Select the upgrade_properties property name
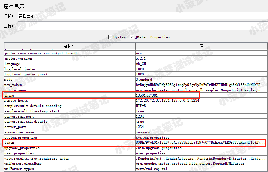268x172 pixels. pyautogui.click(x=22, y=148)
